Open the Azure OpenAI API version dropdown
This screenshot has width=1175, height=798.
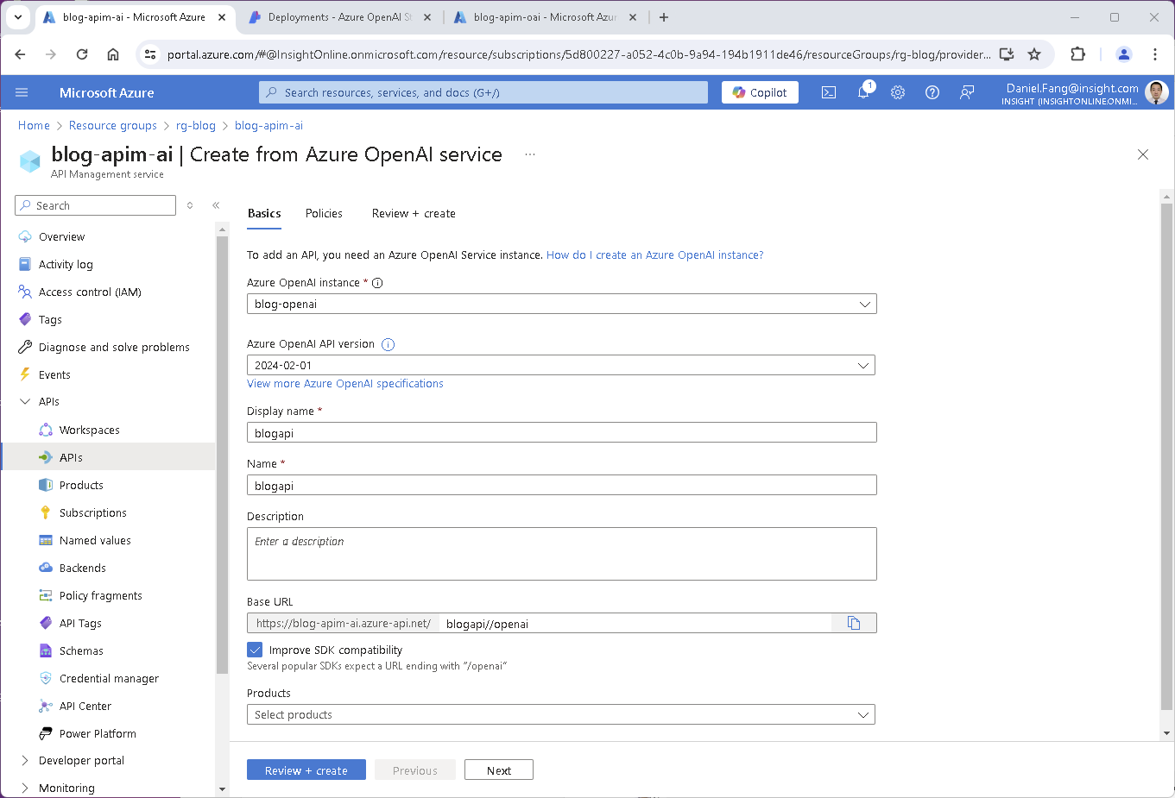(x=561, y=365)
